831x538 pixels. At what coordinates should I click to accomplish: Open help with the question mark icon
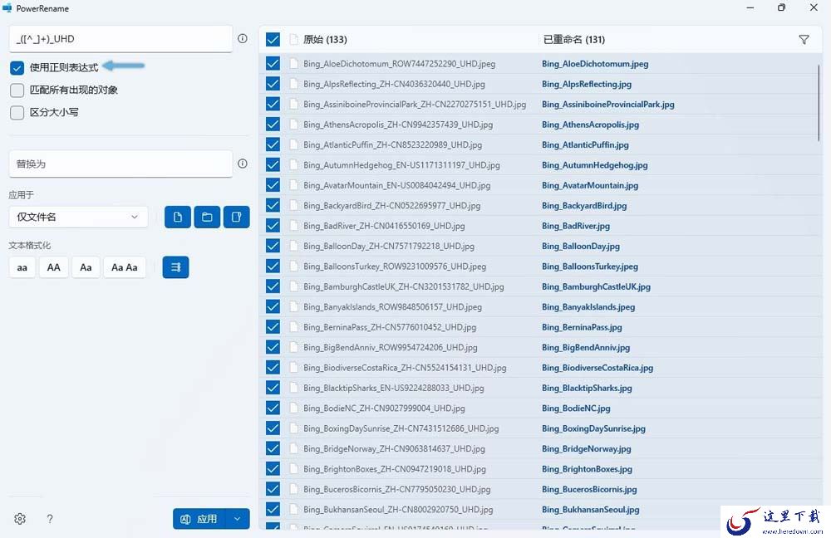tap(50, 519)
